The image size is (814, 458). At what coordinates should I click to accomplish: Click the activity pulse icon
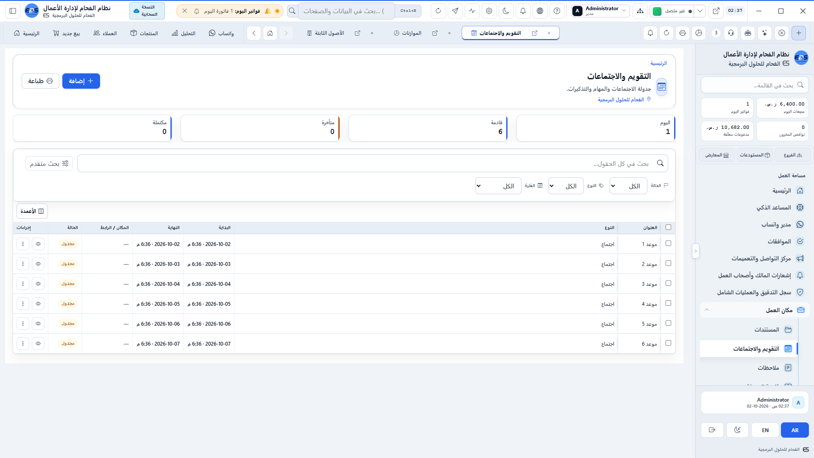(x=472, y=11)
